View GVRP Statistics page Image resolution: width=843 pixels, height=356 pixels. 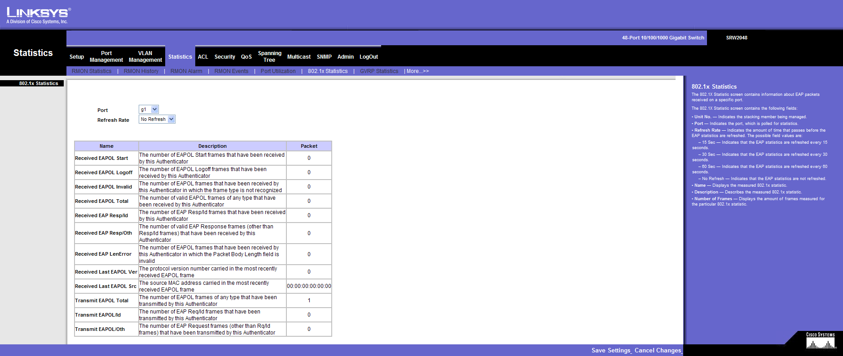[x=379, y=71]
